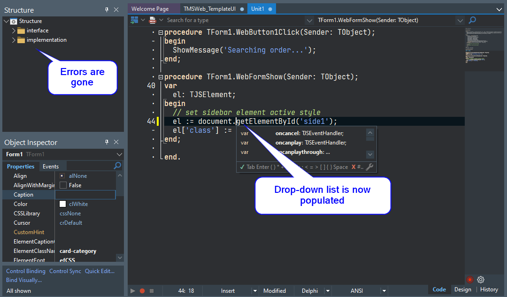The width and height of the screenshot is (507, 297).
Task: Click the red record icon above Code tab
Action: pyautogui.click(x=470, y=280)
